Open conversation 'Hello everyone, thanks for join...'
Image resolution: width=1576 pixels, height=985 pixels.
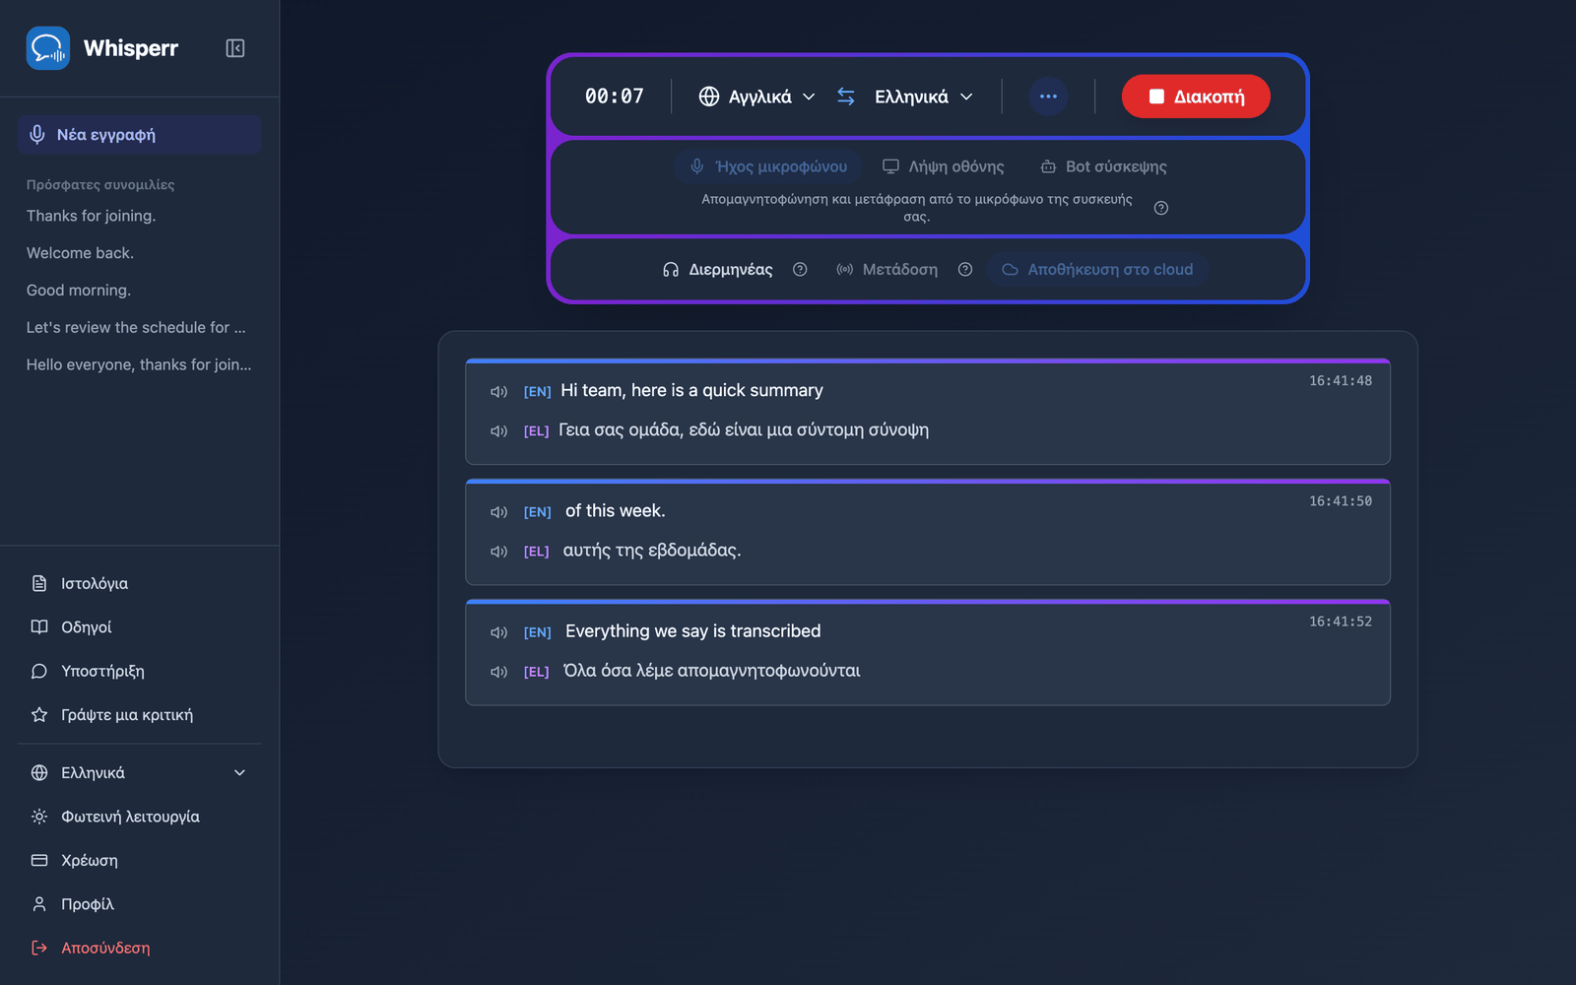139,364
